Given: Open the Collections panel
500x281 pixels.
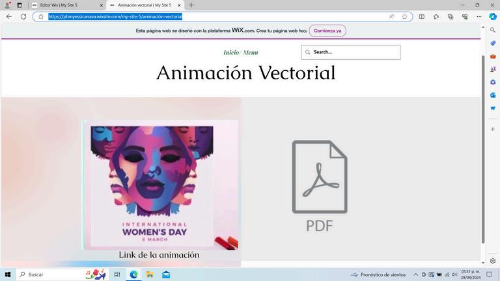Looking at the screenshot, I should point(451,16).
